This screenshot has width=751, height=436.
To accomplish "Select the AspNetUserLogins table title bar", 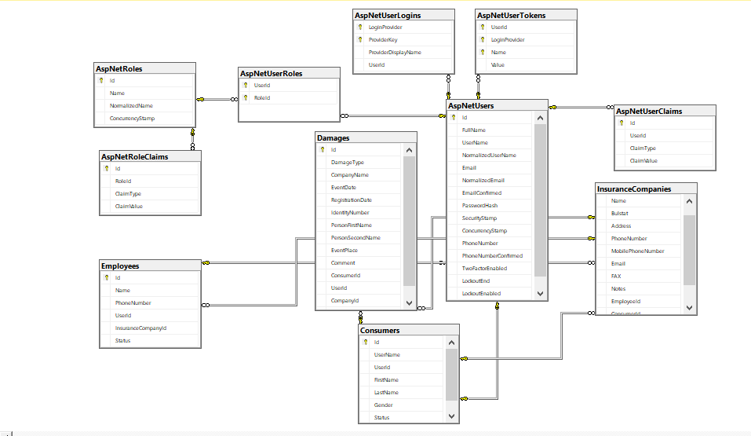I will [x=403, y=16].
